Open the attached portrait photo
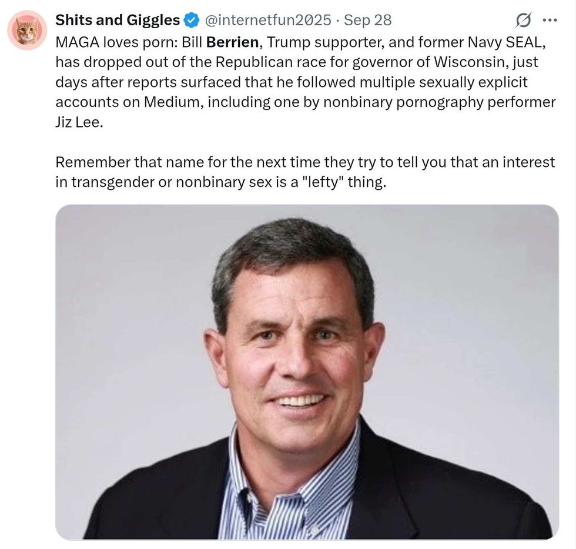 [307, 371]
